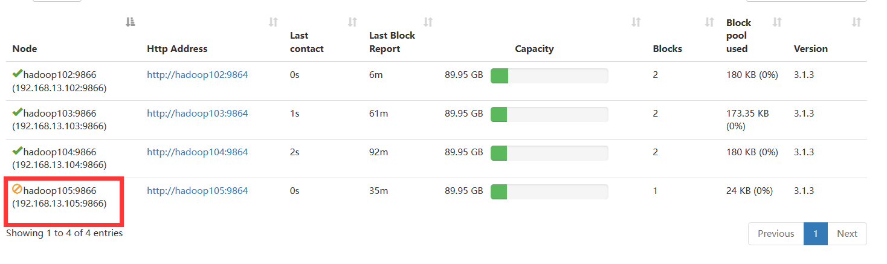The height and width of the screenshot is (264, 887).
Task: Click sort arrows for Http Address column
Action: [x=273, y=22]
